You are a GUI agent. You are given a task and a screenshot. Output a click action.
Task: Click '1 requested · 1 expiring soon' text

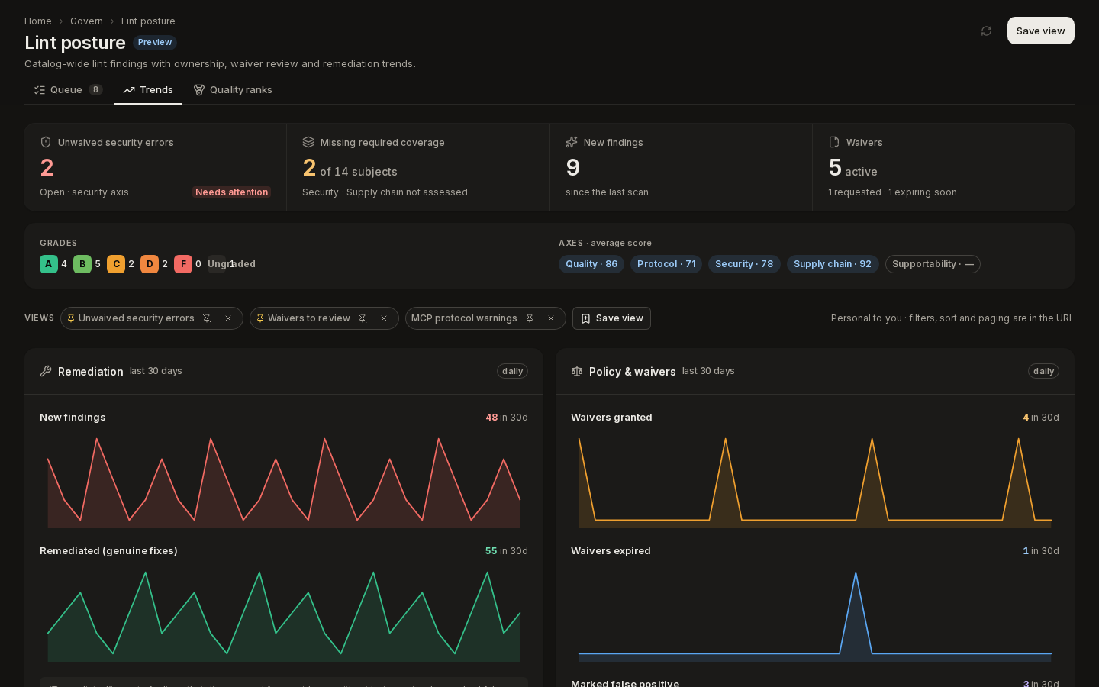(892, 192)
